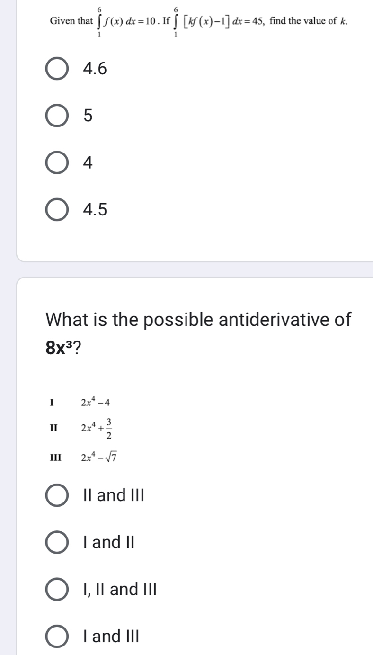Screen dimensions: 373x655
Task: Click the "4.5" answer label text
Action: coord(95,210)
